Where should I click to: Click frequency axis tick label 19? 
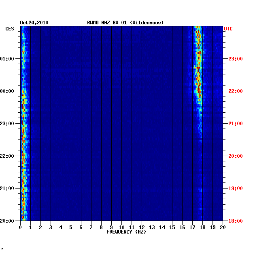tap(212, 227)
